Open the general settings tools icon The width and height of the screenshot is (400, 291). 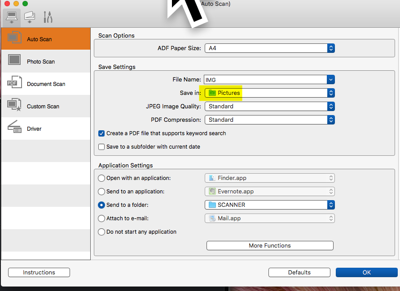(48, 17)
